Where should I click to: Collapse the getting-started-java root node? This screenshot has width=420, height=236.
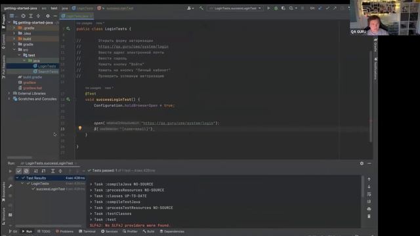(x=10, y=23)
